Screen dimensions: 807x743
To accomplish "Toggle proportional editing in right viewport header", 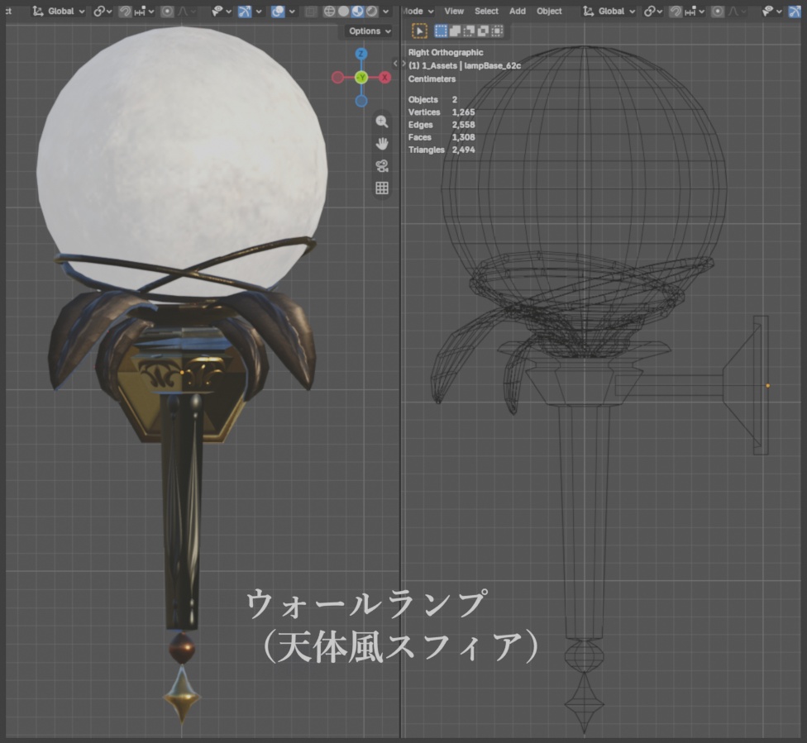I will coord(718,11).
